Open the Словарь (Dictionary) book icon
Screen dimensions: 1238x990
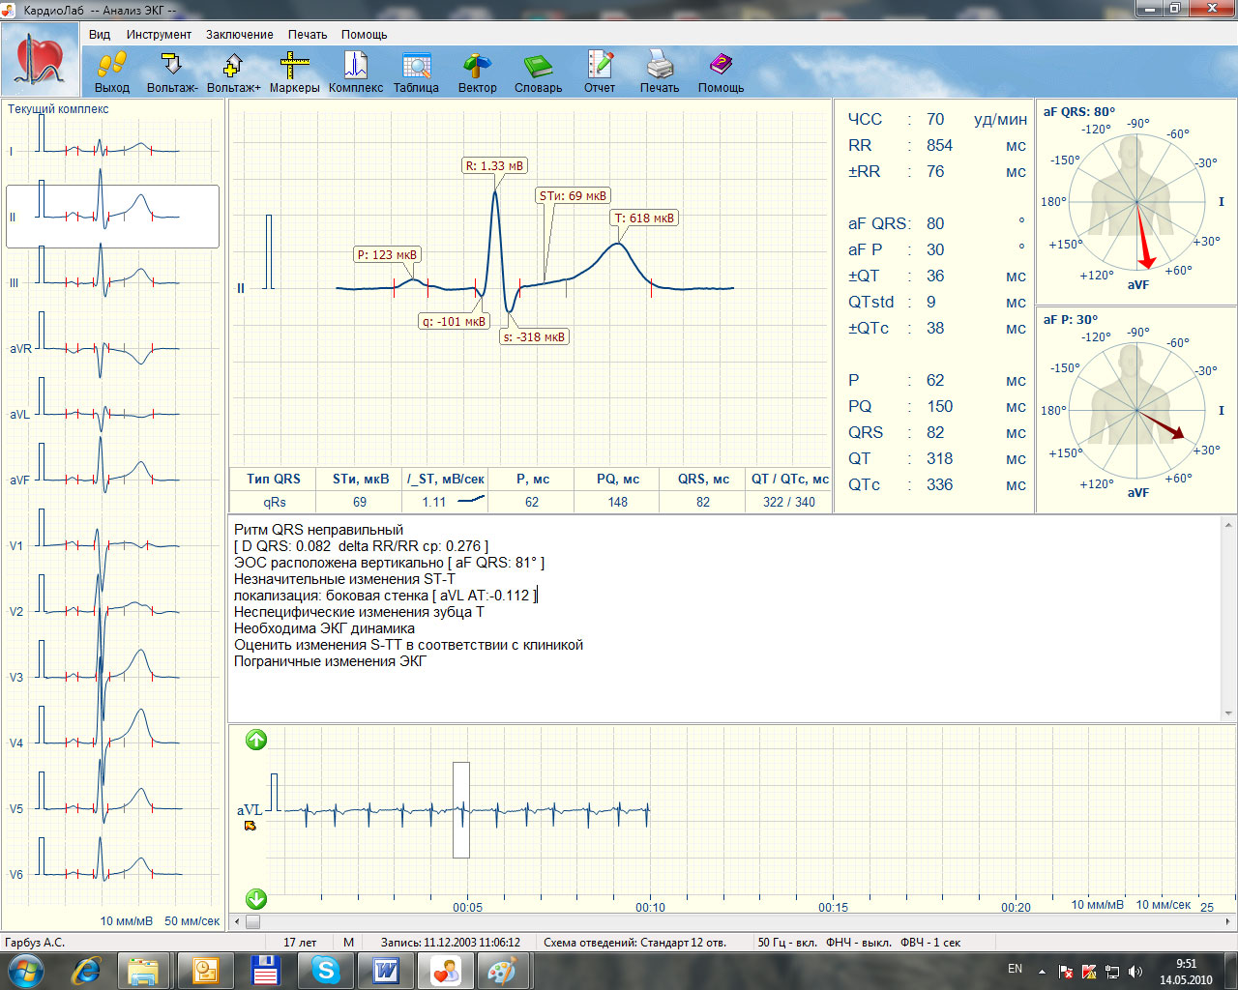(538, 67)
